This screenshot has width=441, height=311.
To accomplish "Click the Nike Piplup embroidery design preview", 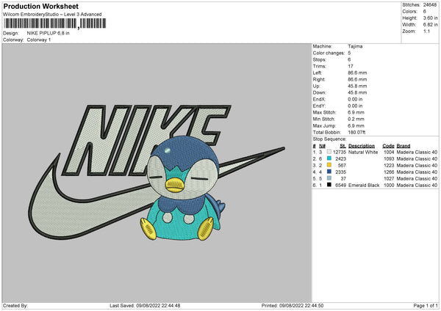I will point(157,172).
